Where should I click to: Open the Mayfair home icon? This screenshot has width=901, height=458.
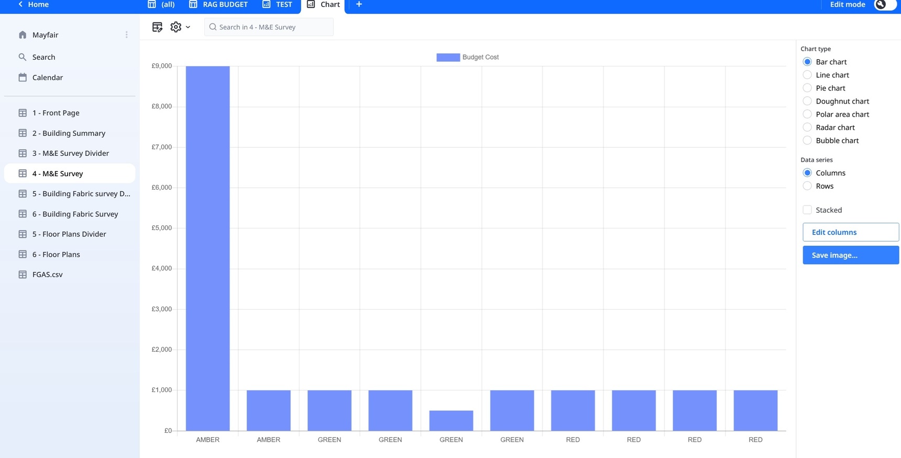tap(23, 35)
